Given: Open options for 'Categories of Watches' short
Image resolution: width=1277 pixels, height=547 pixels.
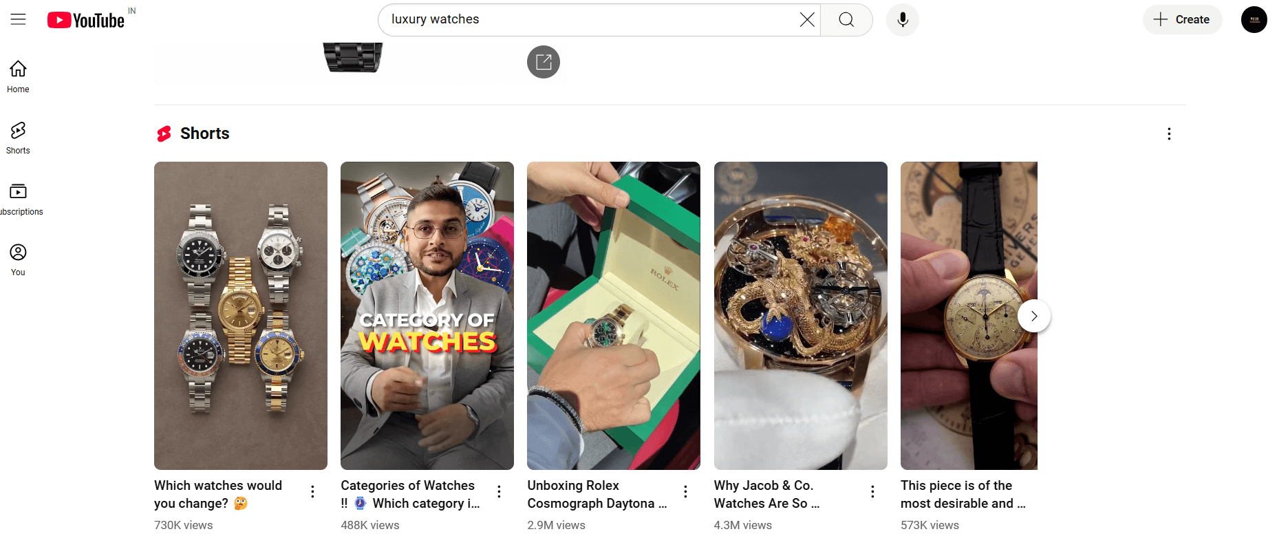Looking at the screenshot, I should (499, 491).
